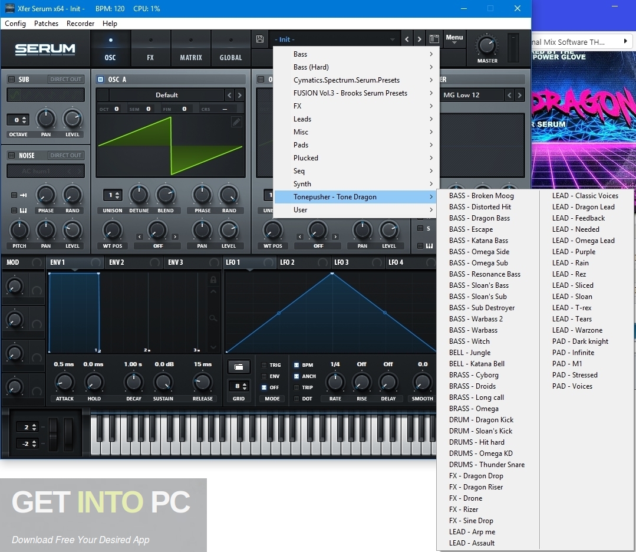636x552 pixels.
Task: Toggle LFO DOT checkbox
Action: point(296,399)
